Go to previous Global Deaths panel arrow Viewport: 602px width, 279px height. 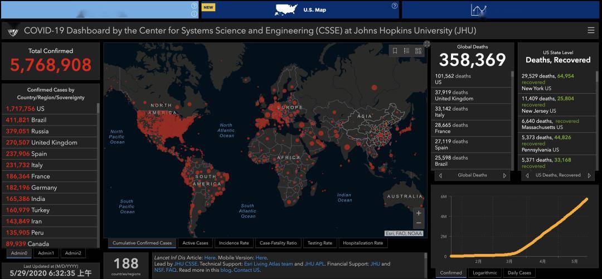[x=440, y=176]
